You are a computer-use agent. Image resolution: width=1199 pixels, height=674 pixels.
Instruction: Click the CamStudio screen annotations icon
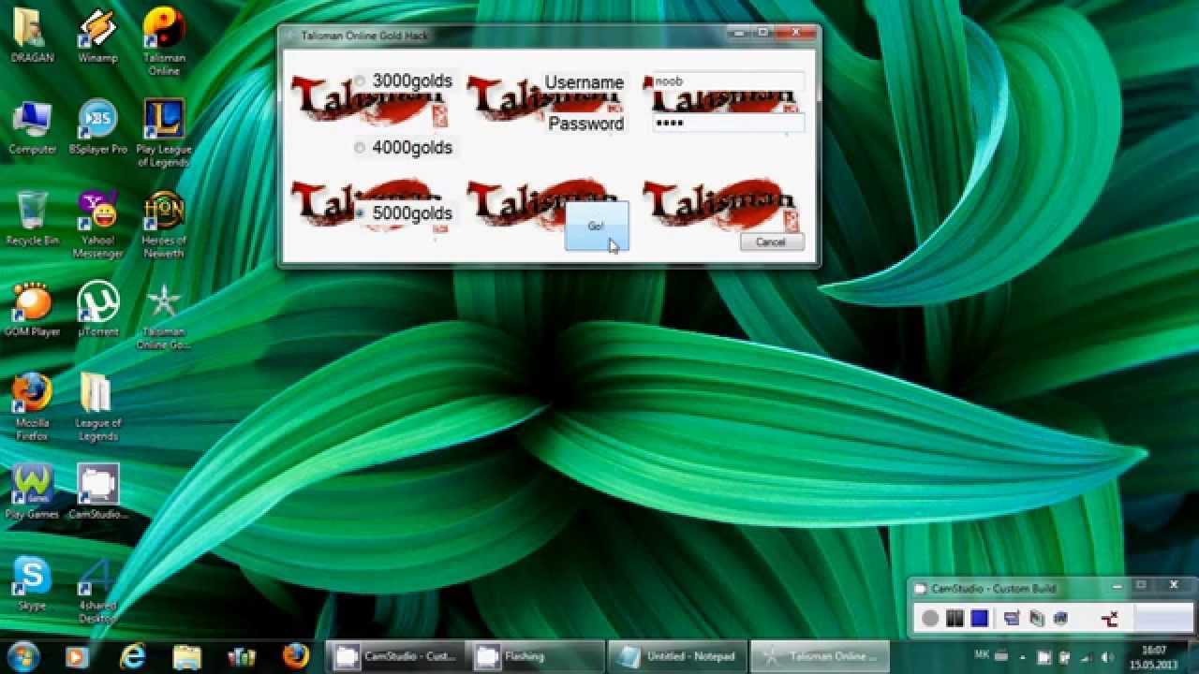coord(1036,618)
